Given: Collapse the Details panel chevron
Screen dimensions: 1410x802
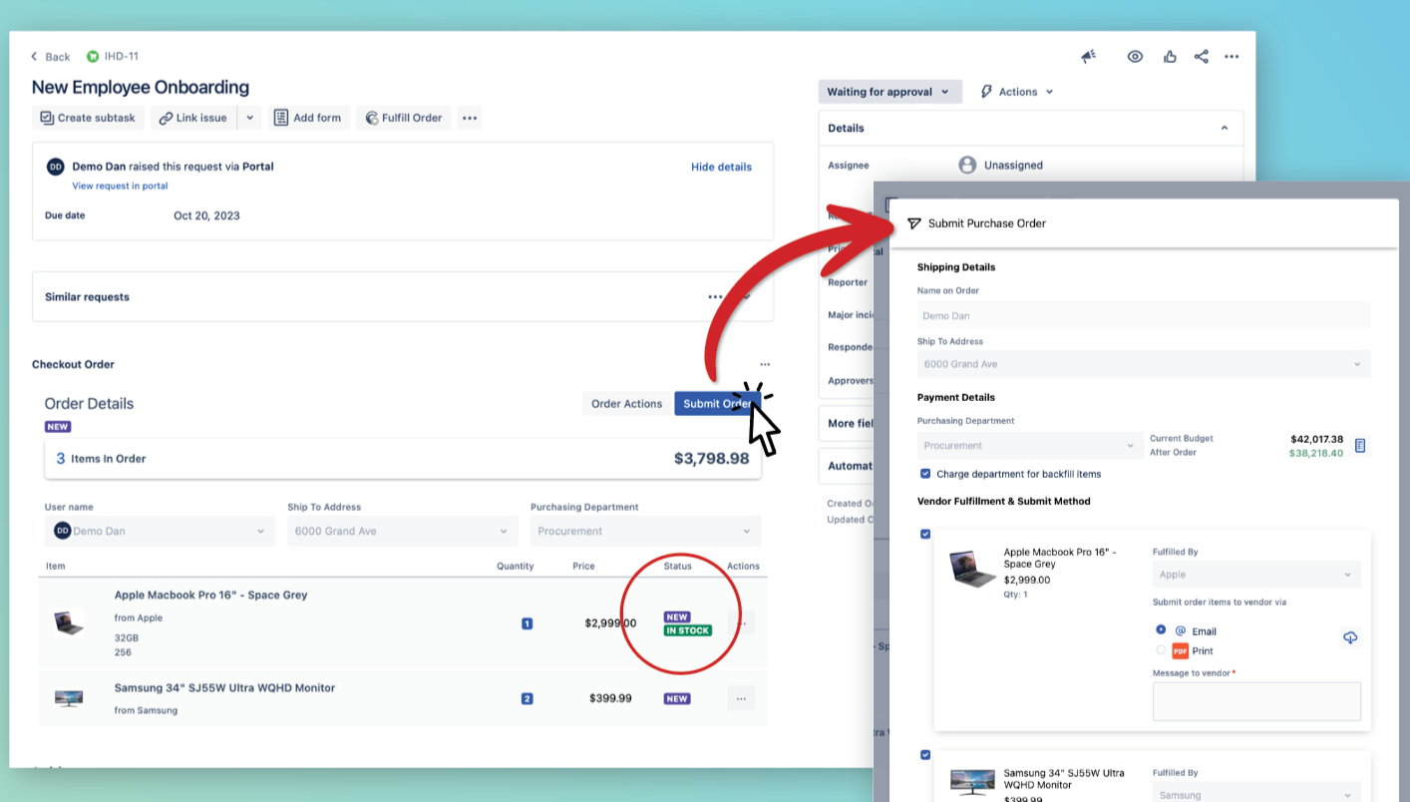Looking at the screenshot, I should click(1225, 128).
